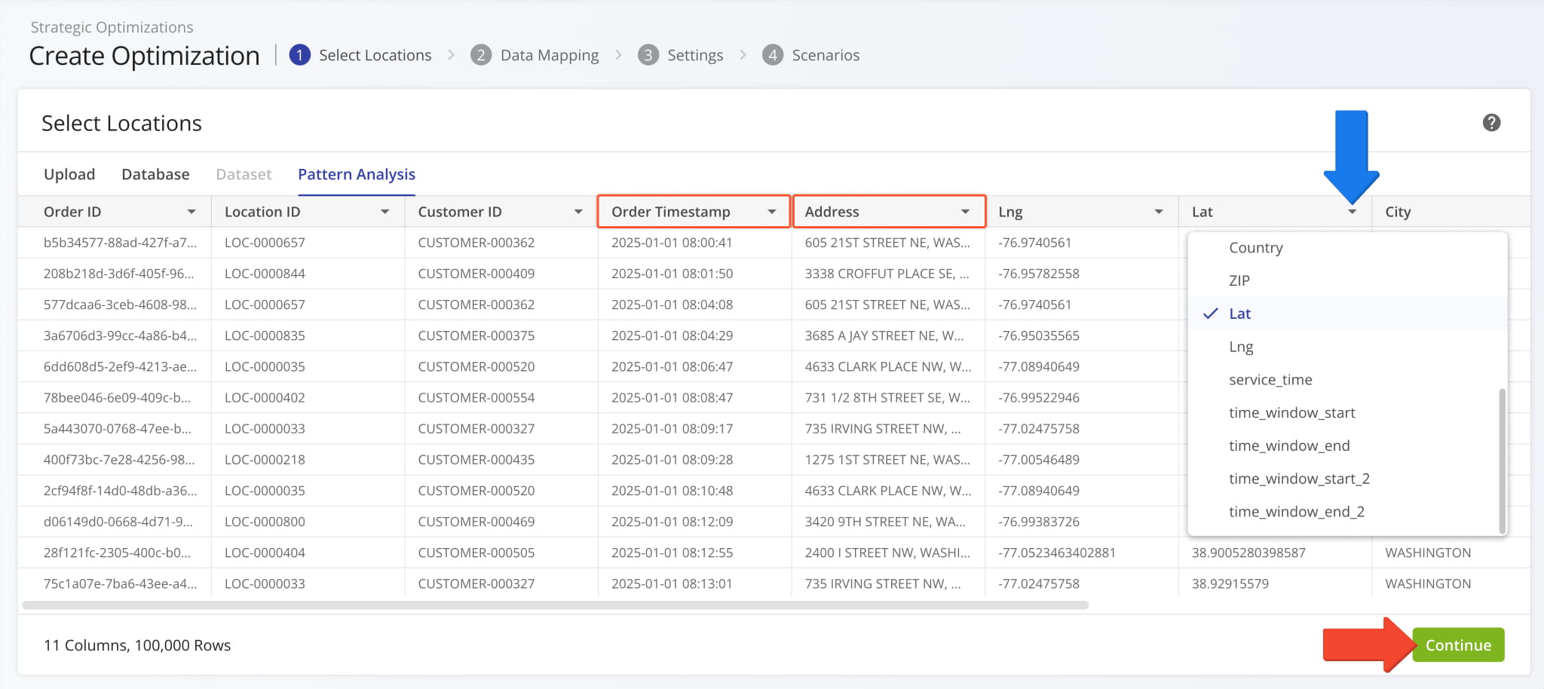Uncheck the Lat mapping in the open dropdown

click(1239, 313)
